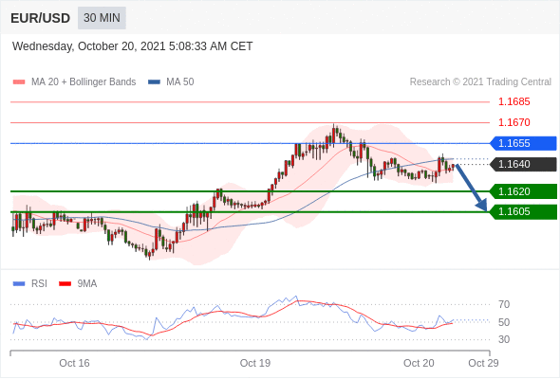Click the Oct 19 date axis label

(x=255, y=363)
